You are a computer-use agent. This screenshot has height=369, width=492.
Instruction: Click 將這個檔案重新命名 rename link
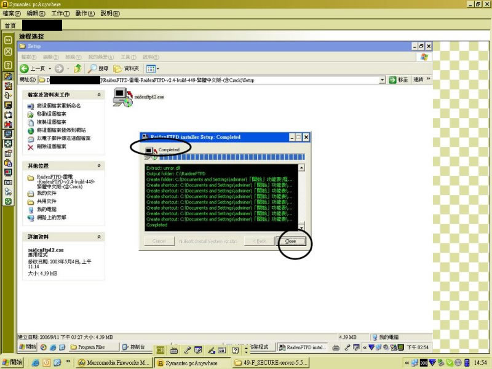(58, 106)
